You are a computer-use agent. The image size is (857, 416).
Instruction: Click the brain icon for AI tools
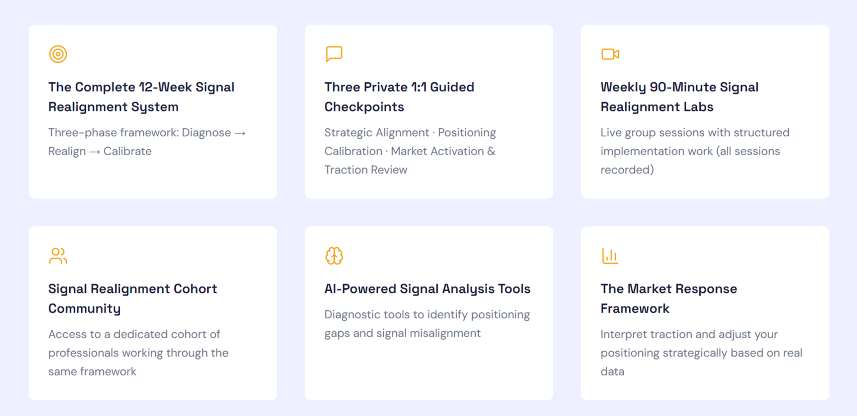(334, 256)
